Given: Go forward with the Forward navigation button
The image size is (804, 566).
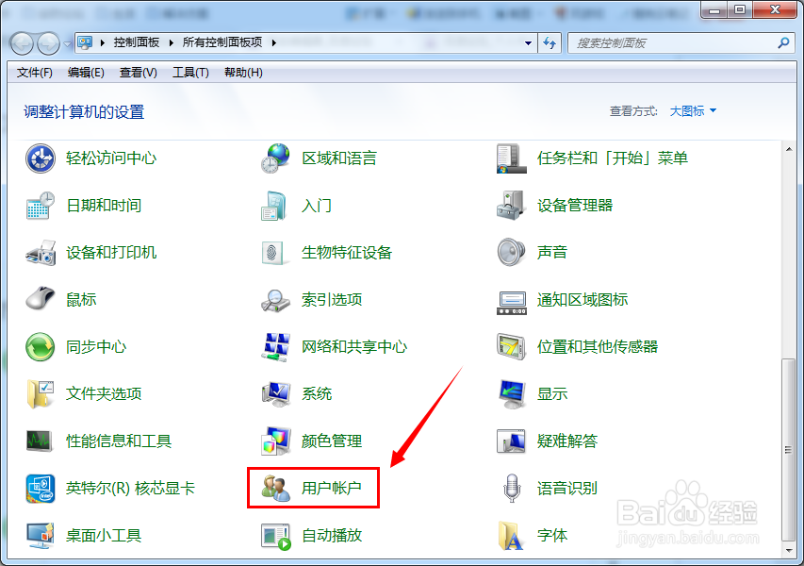Looking at the screenshot, I should [x=49, y=43].
